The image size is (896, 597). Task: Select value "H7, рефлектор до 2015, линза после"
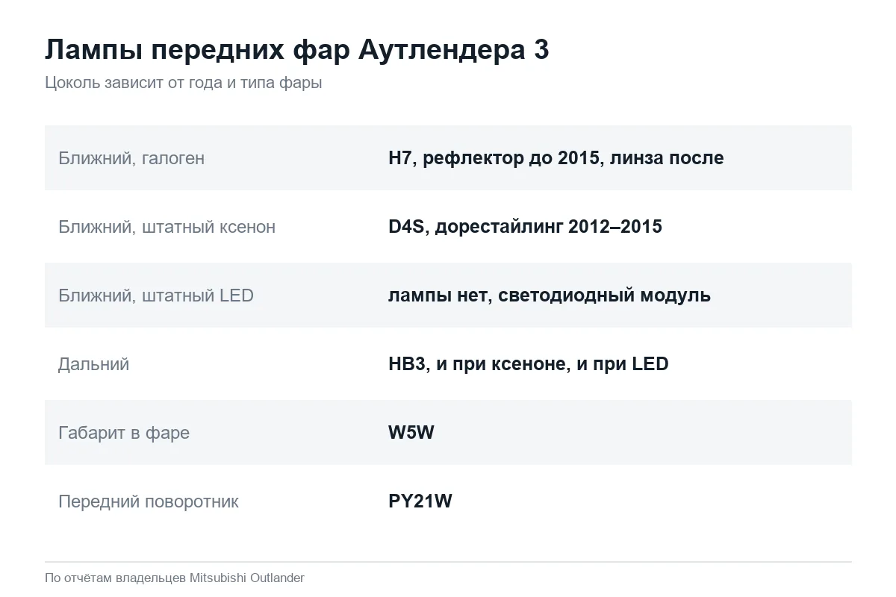(x=556, y=158)
